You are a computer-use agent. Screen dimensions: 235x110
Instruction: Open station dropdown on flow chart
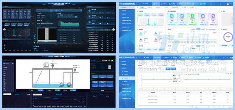(211, 46)
